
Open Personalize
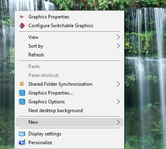(69, 143)
